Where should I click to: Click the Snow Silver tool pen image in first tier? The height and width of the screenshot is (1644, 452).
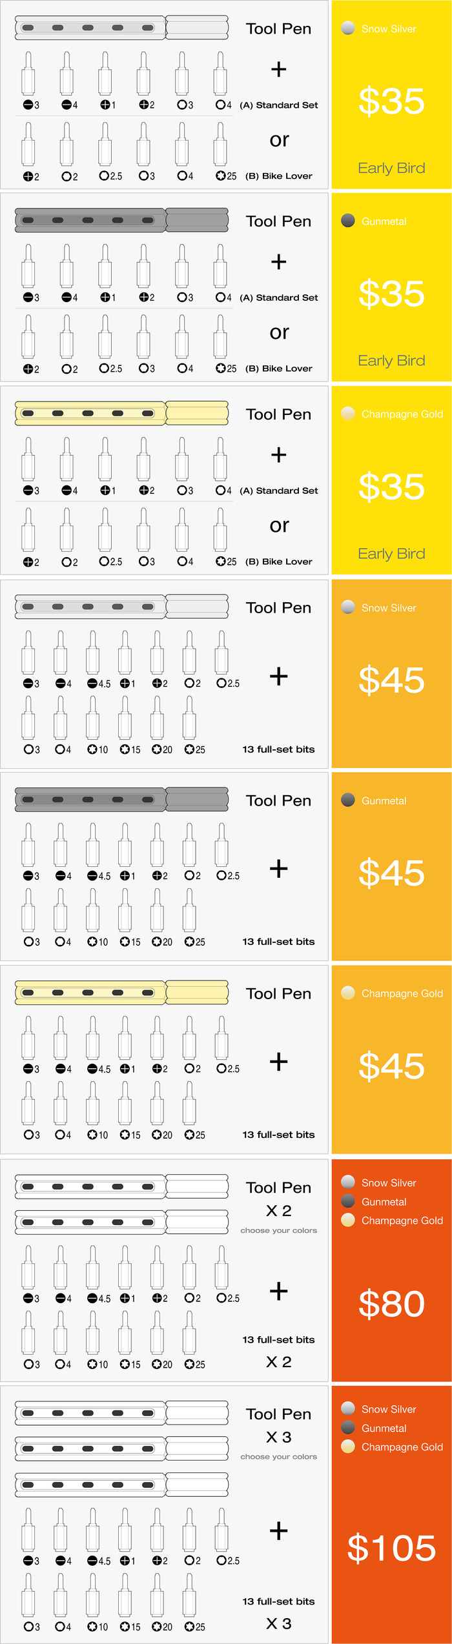tap(122, 28)
